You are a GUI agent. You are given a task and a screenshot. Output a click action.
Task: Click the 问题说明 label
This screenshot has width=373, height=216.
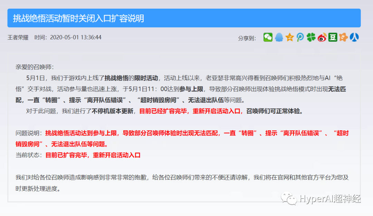click(29, 133)
